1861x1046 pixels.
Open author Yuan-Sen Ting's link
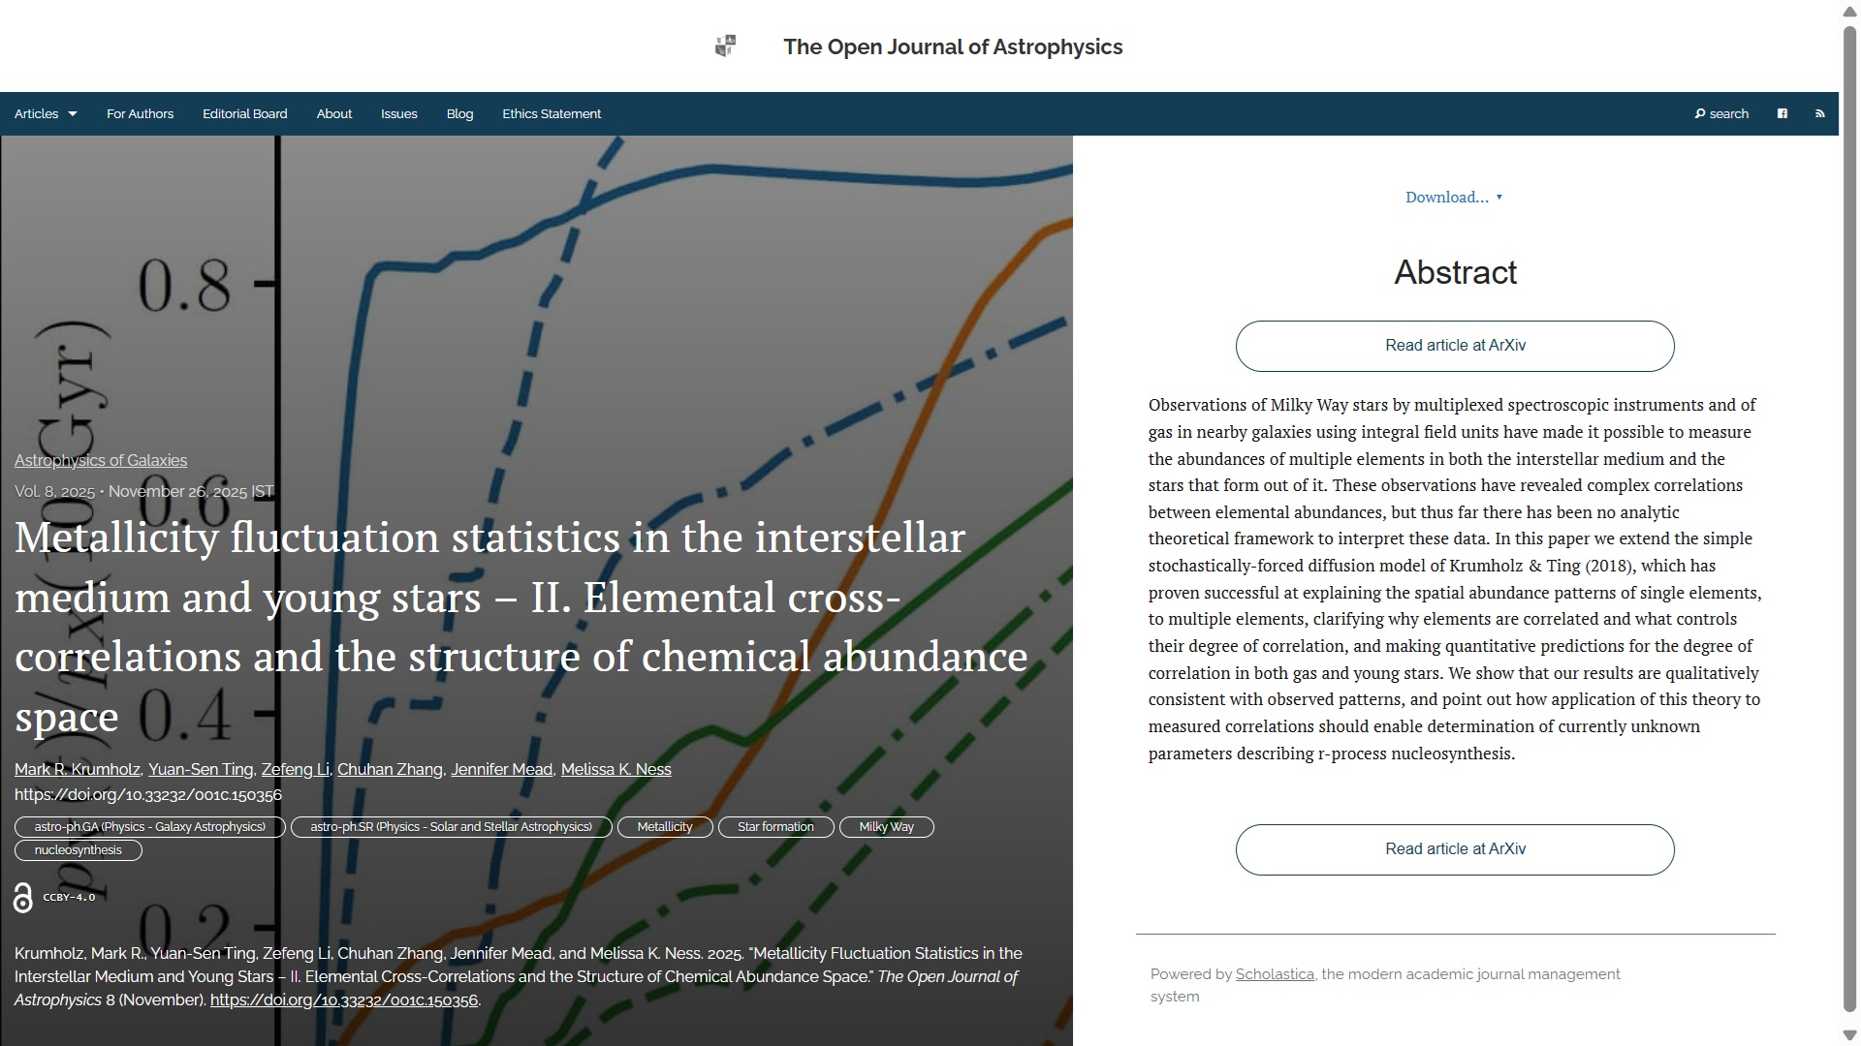click(201, 770)
